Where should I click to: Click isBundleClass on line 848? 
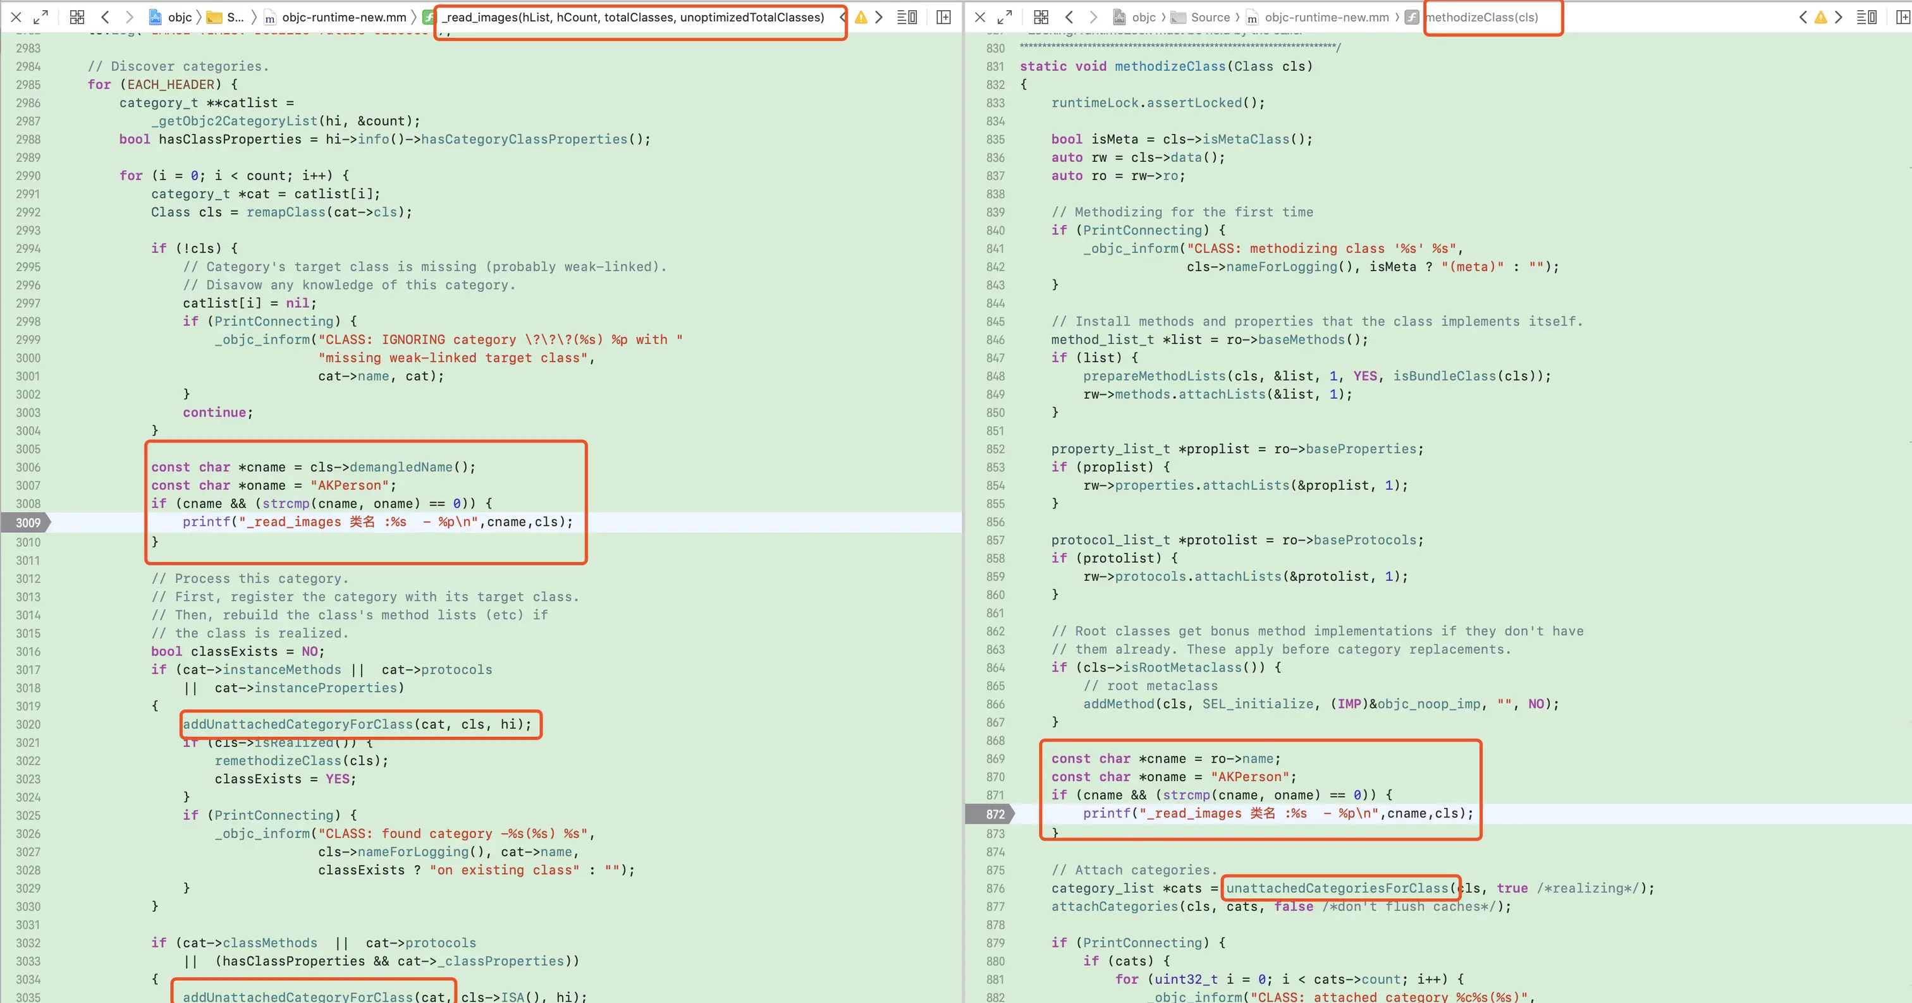(x=1444, y=375)
